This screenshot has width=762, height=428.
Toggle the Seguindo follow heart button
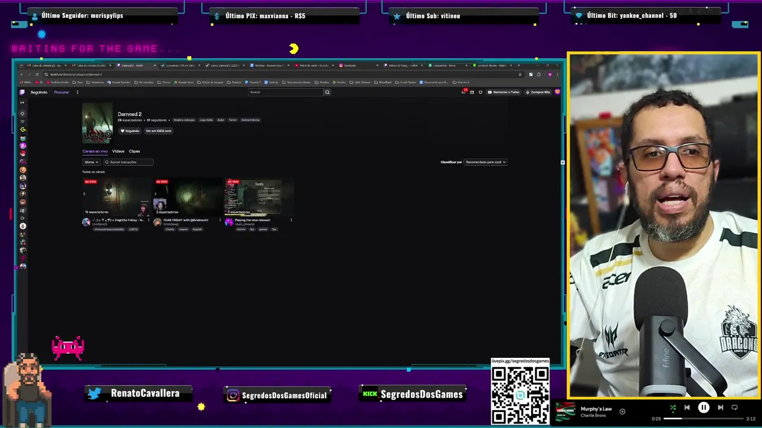coord(130,131)
